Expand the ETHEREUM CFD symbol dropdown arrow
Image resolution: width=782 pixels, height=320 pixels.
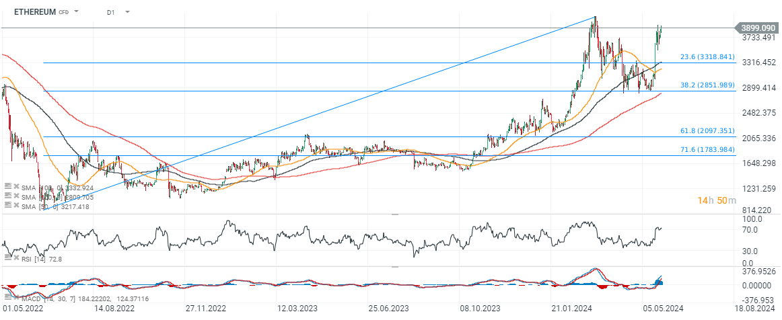click(76, 11)
